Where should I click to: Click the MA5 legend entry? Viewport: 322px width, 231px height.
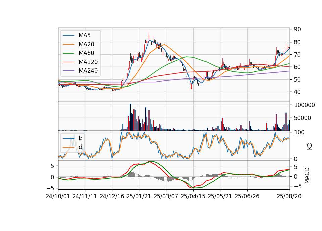(76, 35)
